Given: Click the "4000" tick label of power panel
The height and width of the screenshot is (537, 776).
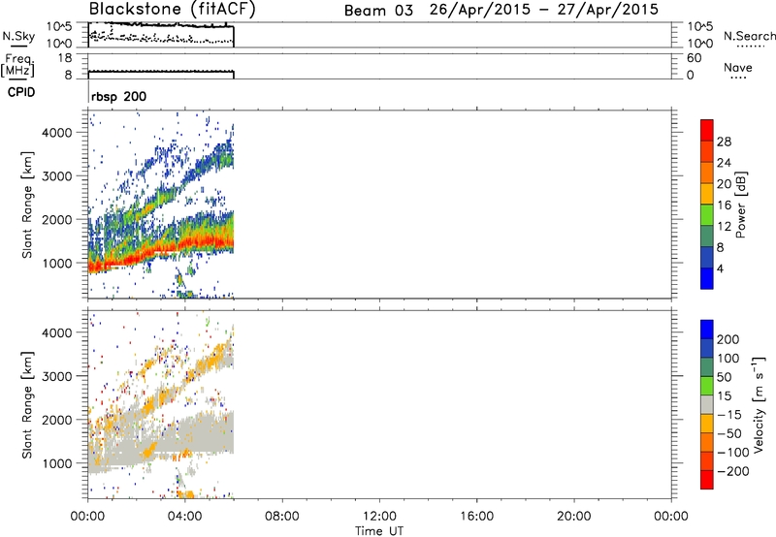Looking at the screenshot, I should [57, 133].
